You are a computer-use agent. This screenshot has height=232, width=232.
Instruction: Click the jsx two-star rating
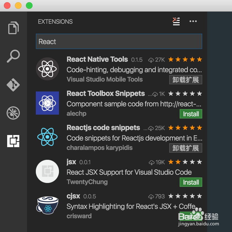185,162
